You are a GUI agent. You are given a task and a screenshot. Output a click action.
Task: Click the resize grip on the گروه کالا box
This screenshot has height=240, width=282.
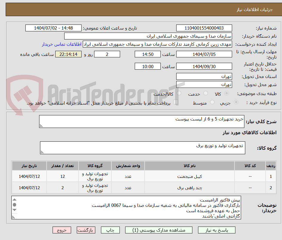(x=42, y=152)
